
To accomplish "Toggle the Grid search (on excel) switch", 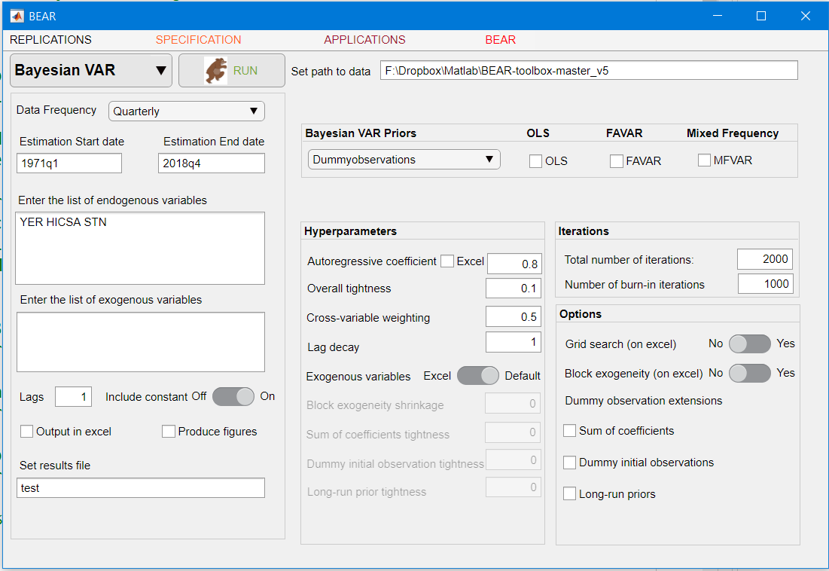I will tap(750, 344).
